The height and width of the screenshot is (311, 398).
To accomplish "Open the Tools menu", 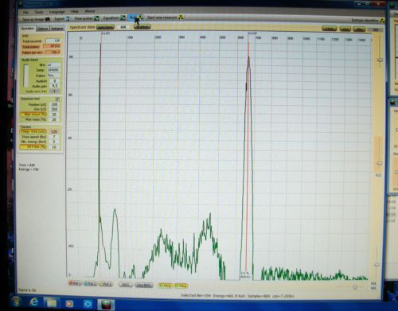I will coord(39,12).
